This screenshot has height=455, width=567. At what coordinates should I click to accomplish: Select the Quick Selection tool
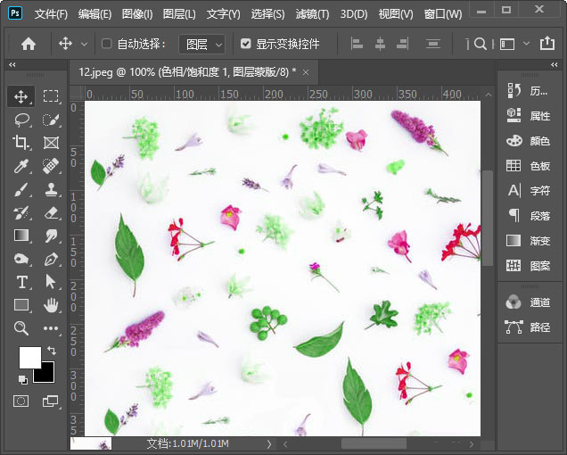pyautogui.click(x=51, y=120)
